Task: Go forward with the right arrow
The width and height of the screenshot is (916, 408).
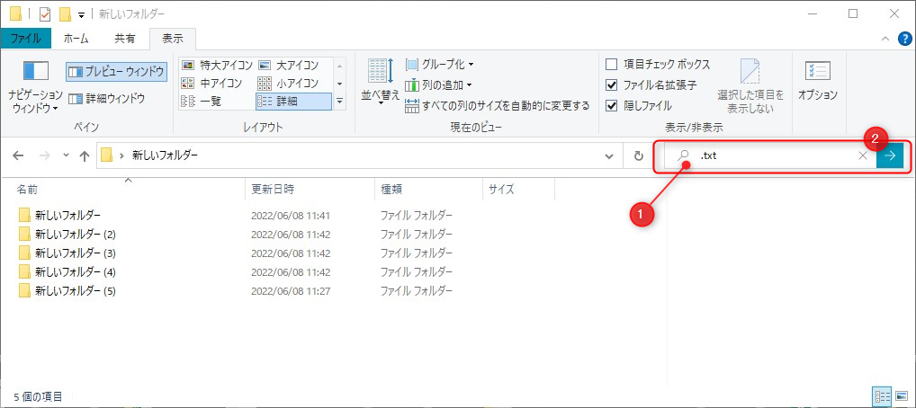Action: [44, 155]
